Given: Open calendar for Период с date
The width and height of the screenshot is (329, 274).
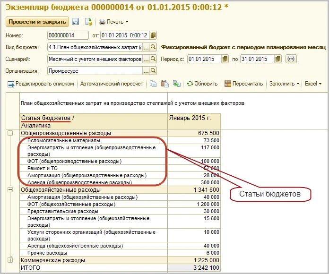Looking at the screenshot, I should (x=225, y=59).
